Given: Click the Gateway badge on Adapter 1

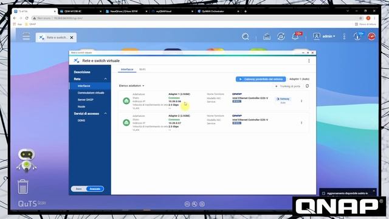Looking at the screenshot, I should 283,99.
